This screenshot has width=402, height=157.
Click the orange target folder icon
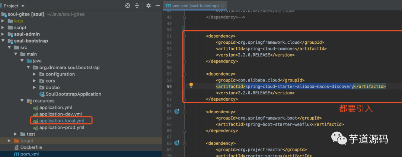(16, 141)
